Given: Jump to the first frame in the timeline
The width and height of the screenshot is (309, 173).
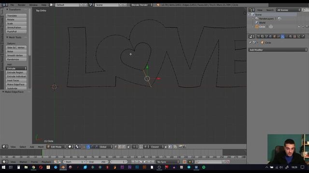Looking at the screenshot, I should coord(133,162).
